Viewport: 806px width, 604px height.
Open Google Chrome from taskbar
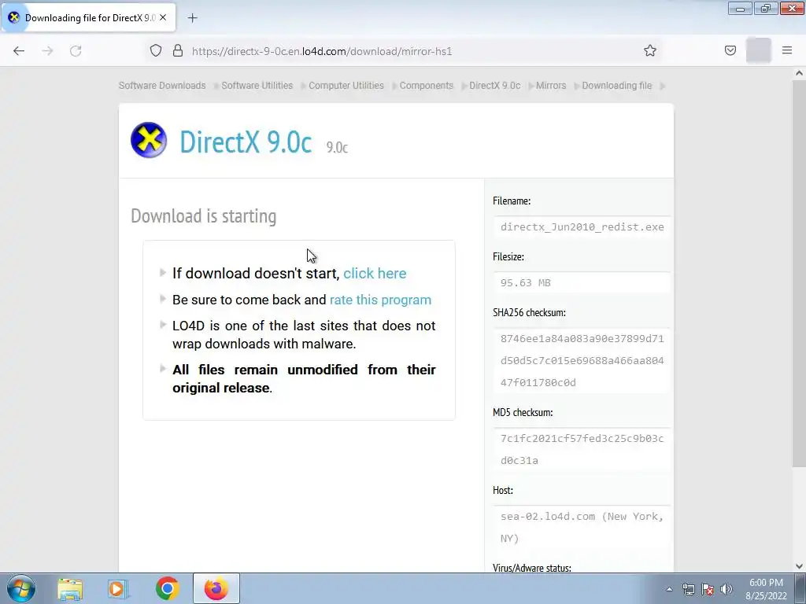(x=167, y=588)
